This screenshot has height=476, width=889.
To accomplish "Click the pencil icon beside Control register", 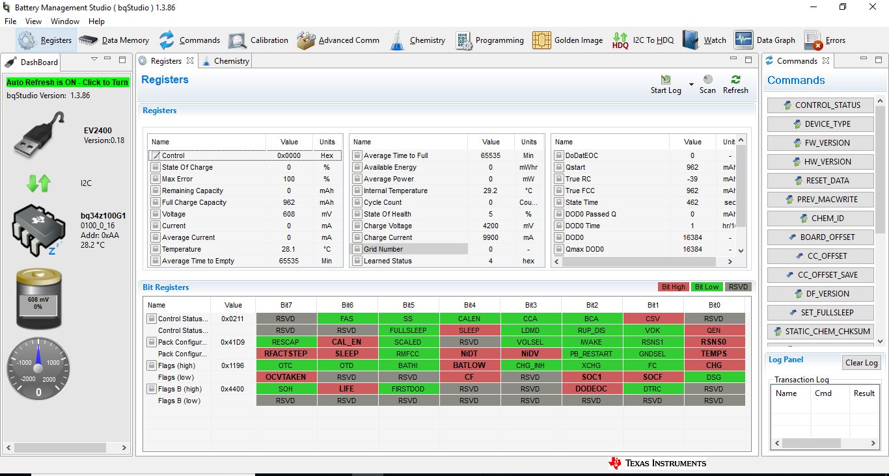I will pyautogui.click(x=156, y=155).
